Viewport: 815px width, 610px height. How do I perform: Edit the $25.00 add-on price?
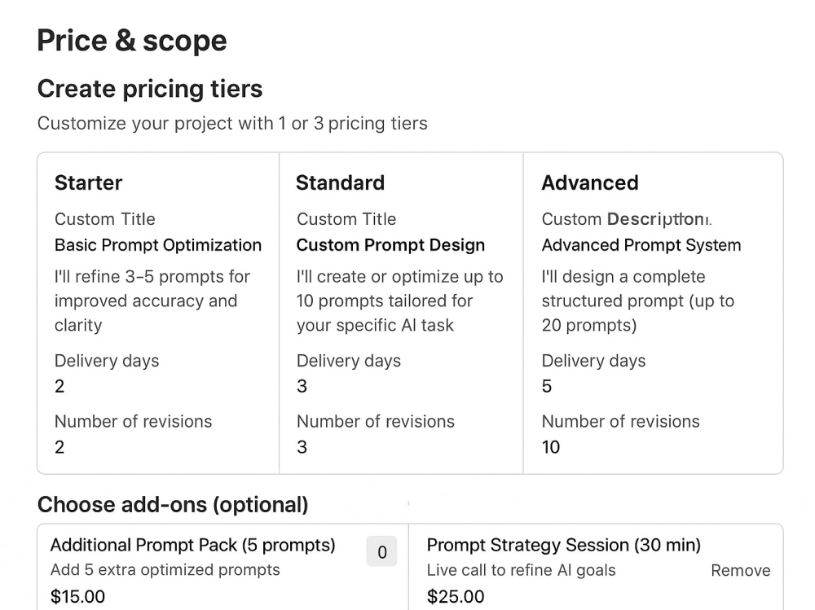[x=456, y=596]
